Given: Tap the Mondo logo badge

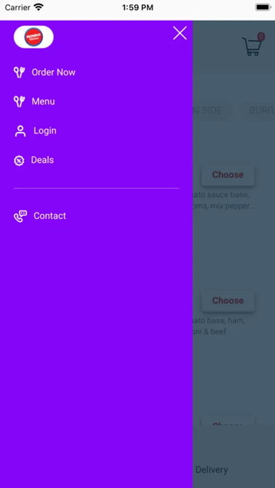Looking at the screenshot, I should 34,37.
